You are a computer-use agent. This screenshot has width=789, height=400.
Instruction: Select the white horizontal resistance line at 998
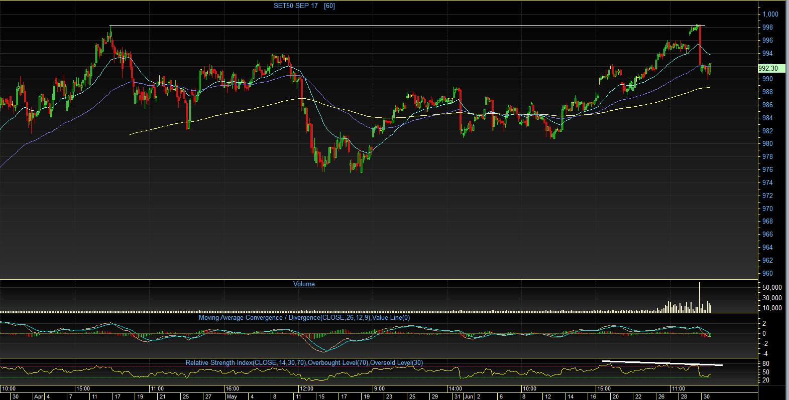click(x=407, y=25)
